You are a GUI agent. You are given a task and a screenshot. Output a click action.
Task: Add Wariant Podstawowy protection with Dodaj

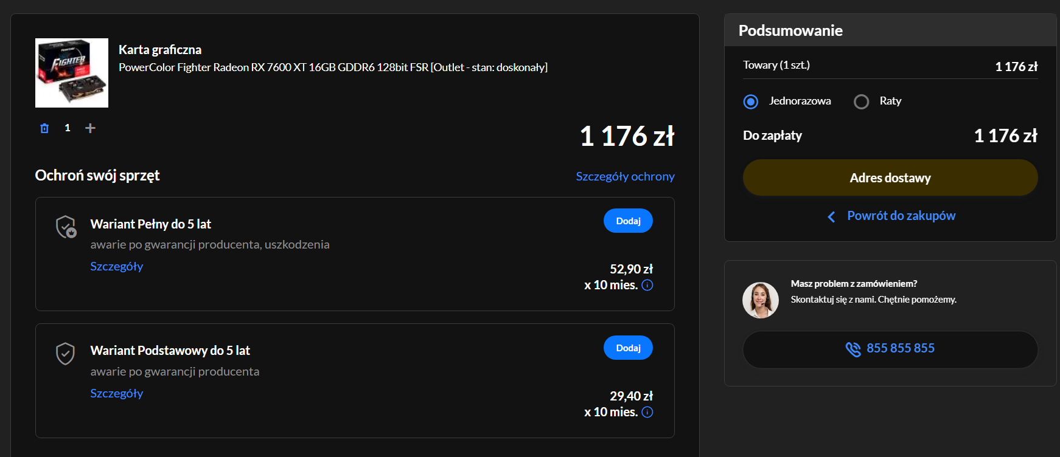pos(628,348)
